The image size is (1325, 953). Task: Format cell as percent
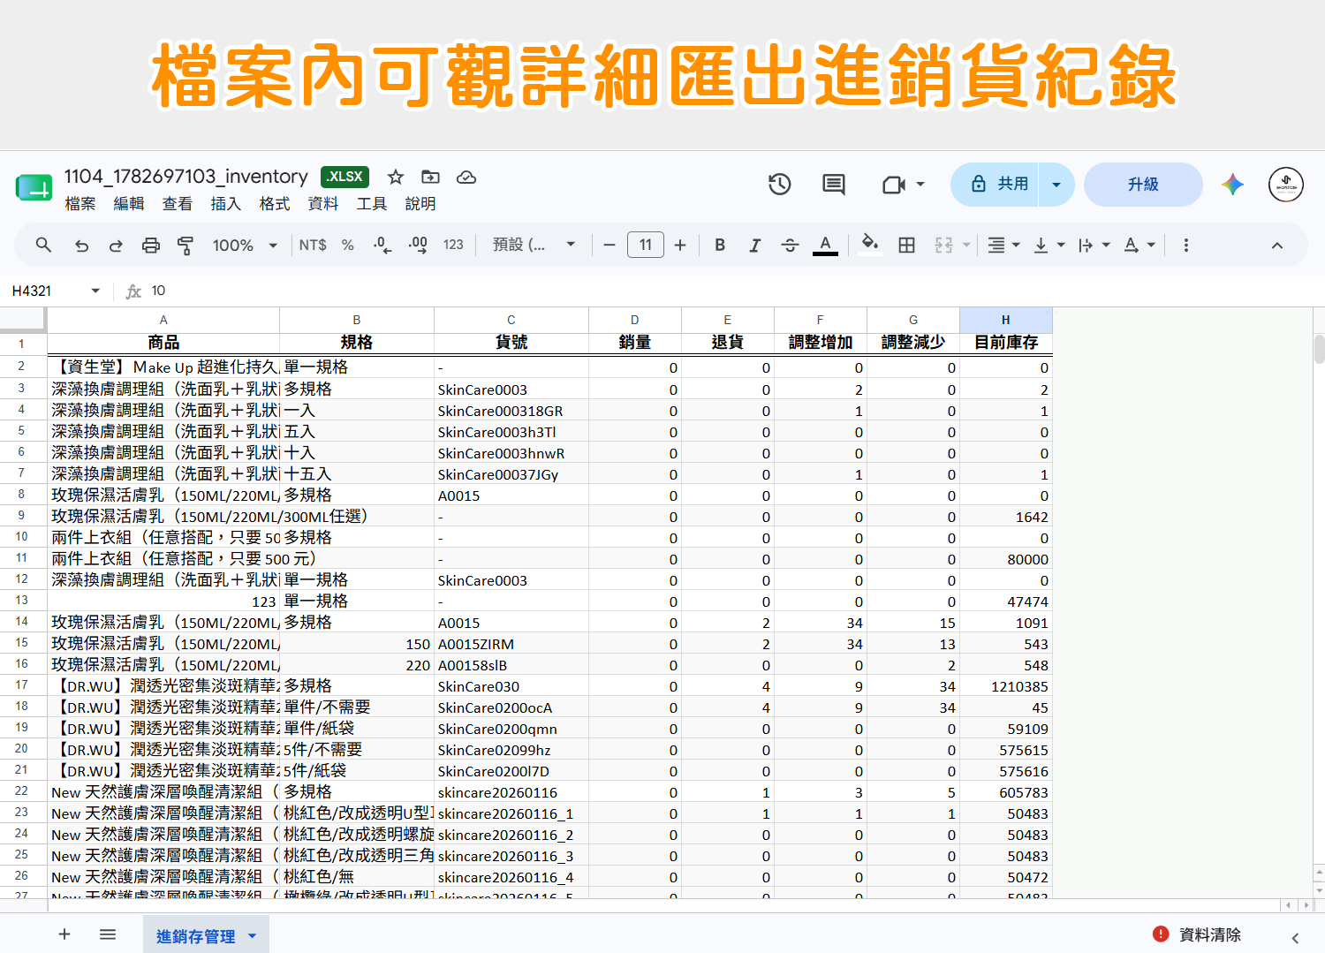348,245
